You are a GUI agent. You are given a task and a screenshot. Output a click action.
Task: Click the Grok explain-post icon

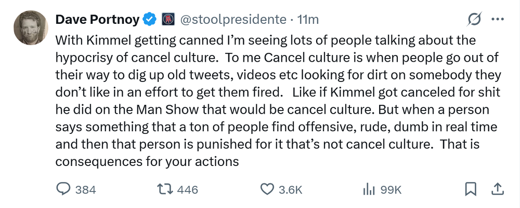click(x=474, y=20)
